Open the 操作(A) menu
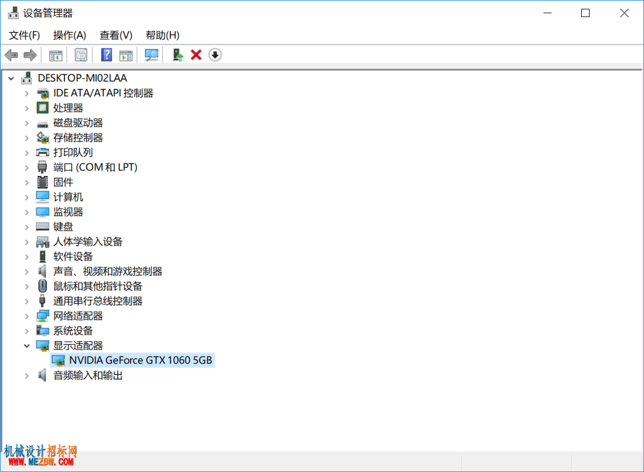 point(69,35)
